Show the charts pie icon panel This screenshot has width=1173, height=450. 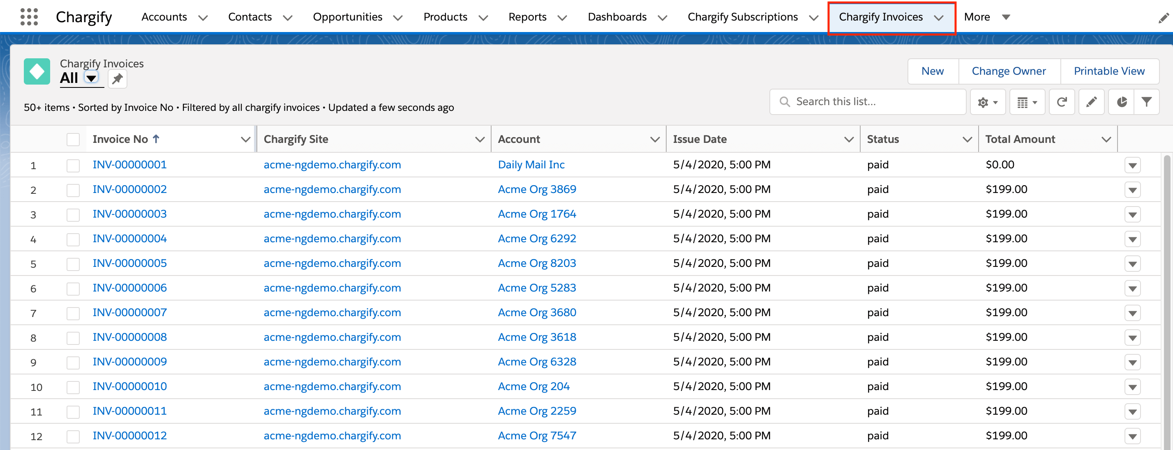tap(1121, 102)
